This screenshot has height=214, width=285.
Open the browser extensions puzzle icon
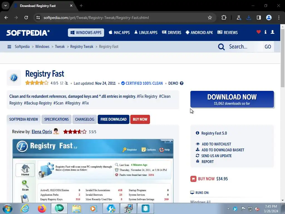coord(224,18)
